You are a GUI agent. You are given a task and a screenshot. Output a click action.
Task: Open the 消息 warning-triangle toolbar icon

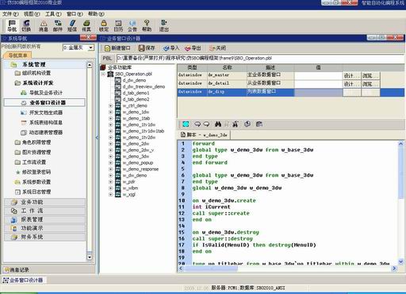tap(44, 25)
